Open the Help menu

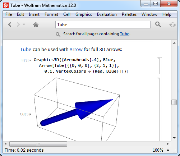167,14
